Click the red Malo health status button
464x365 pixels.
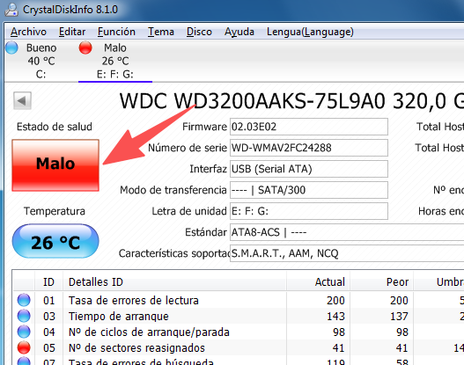(x=55, y=165)
